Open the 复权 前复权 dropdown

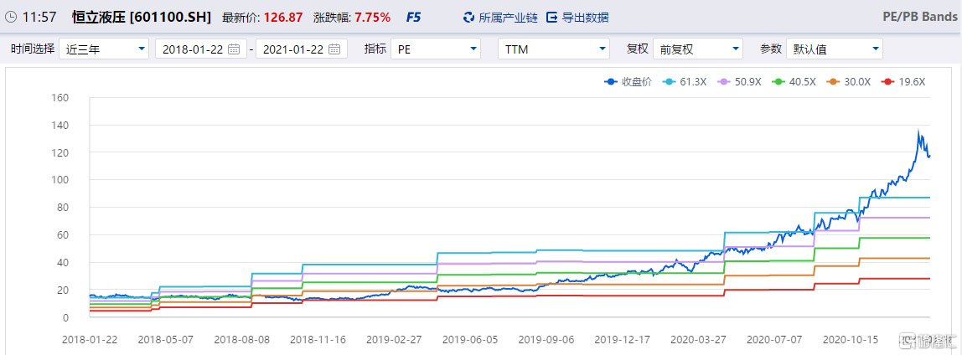698,49
